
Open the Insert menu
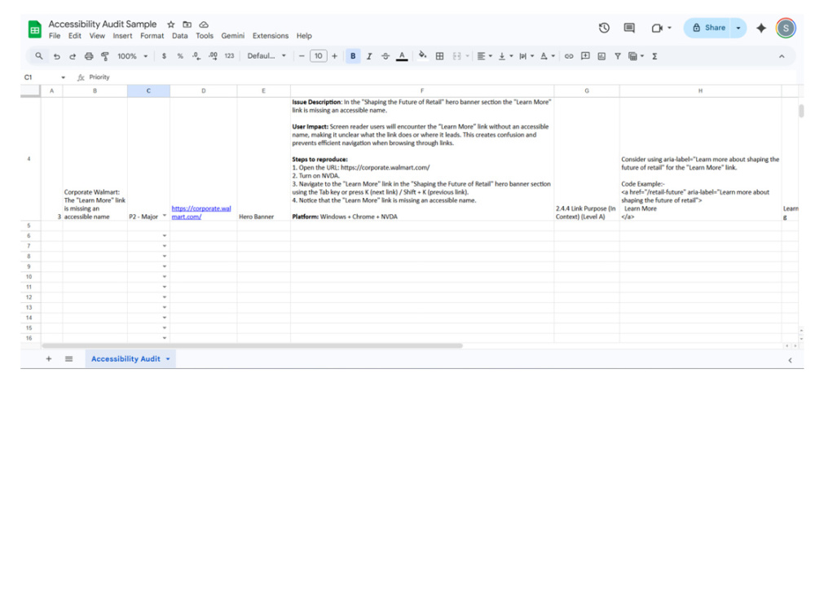click(123, 36)
